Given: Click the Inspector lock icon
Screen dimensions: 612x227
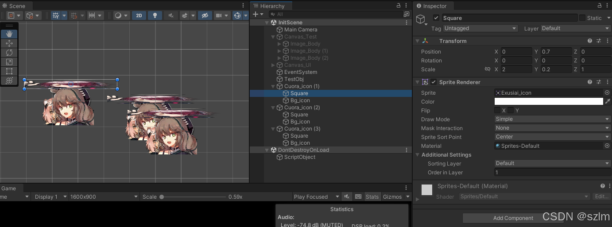Looking at the screenshot, I should [x=600, y=6].
